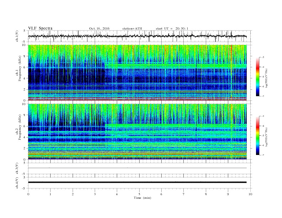Click the "1" tick on the time axis

50,194
